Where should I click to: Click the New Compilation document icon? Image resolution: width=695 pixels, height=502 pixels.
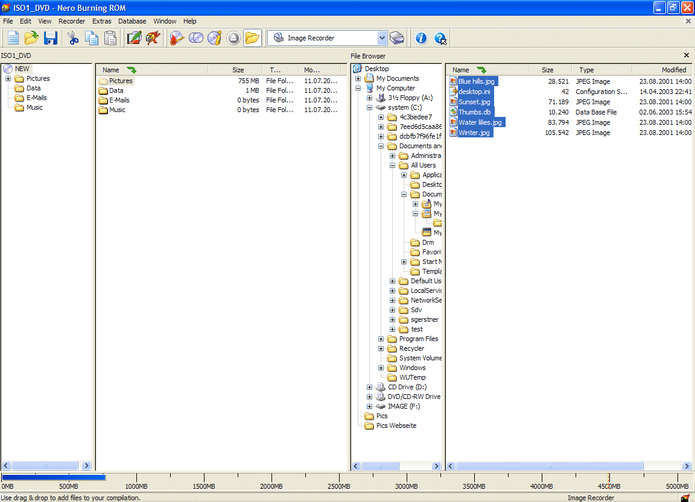pos(13,38)
